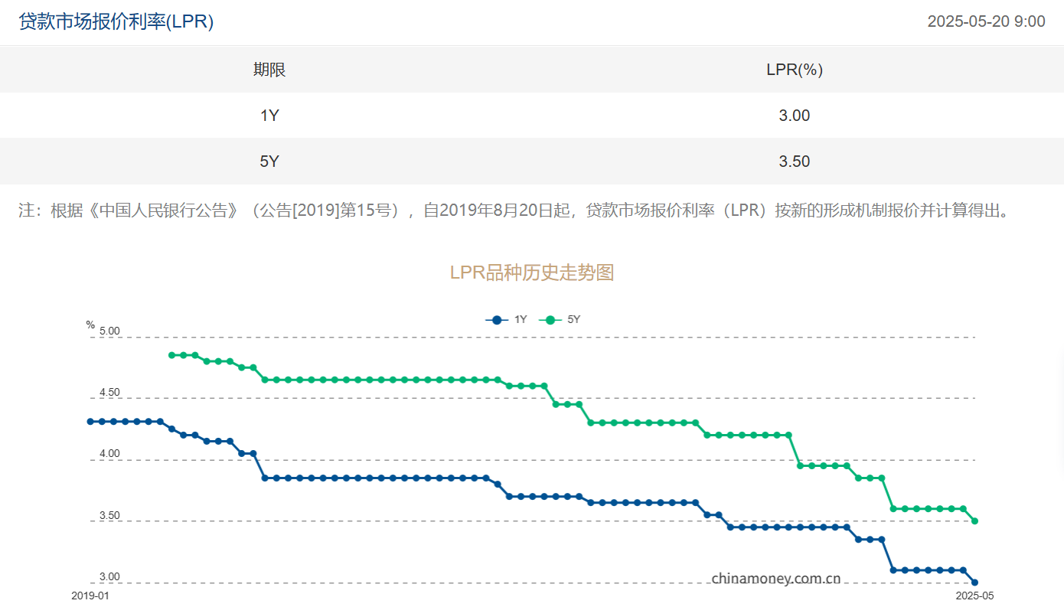
Task: Toggle the 1Y series via its legend label
Action: [x=521, y=320]
